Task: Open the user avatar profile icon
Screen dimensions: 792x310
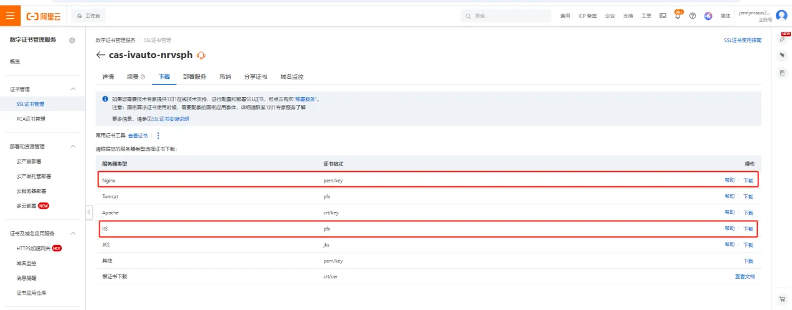Action: 781,16
